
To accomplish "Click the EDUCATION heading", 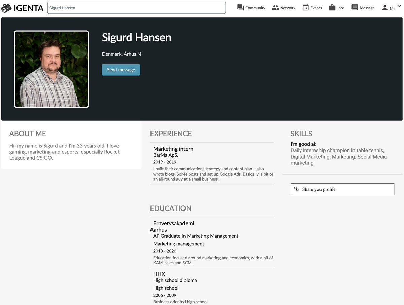I will pos(170,208).
